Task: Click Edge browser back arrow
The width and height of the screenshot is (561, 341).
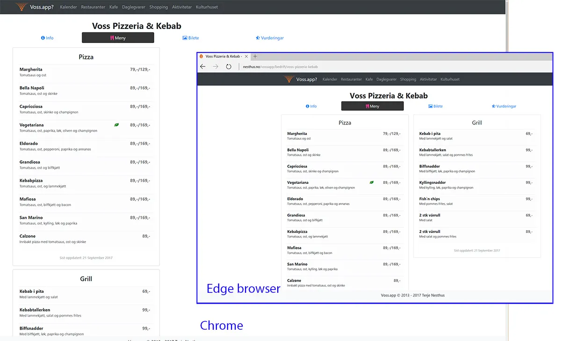Action: 203,66
